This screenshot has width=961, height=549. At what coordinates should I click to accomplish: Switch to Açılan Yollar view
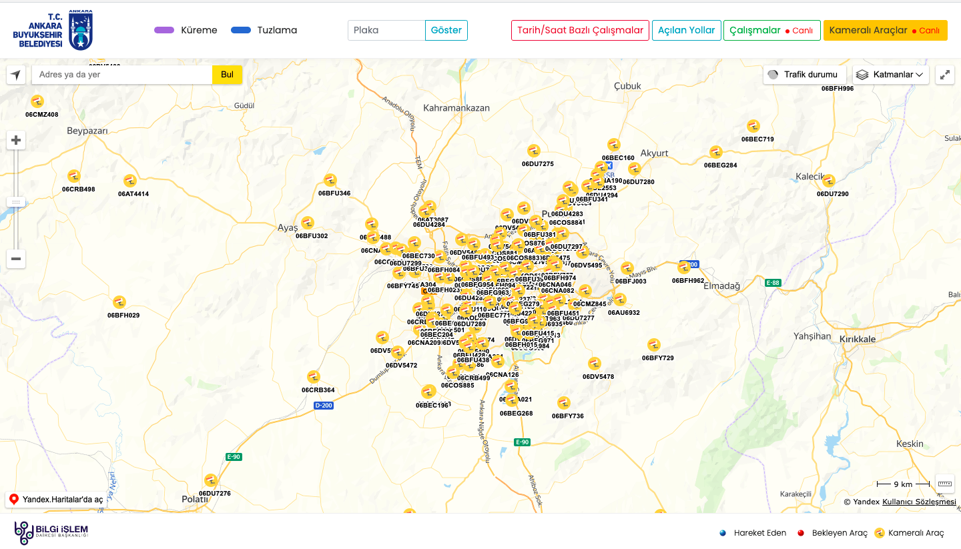point(686,31)
